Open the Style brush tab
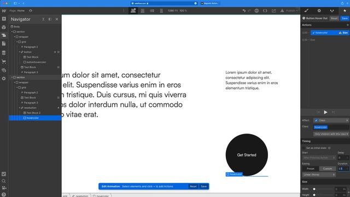Screen dimensions: 350x197 306,10
